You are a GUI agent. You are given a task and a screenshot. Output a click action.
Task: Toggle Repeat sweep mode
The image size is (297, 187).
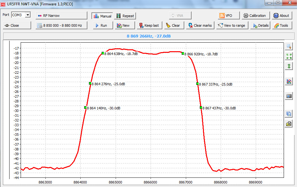125,16
